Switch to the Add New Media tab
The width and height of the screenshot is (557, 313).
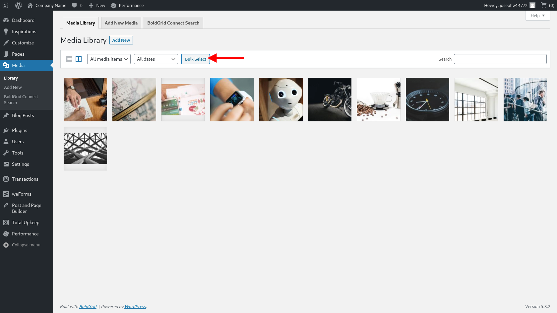[121, 23]
